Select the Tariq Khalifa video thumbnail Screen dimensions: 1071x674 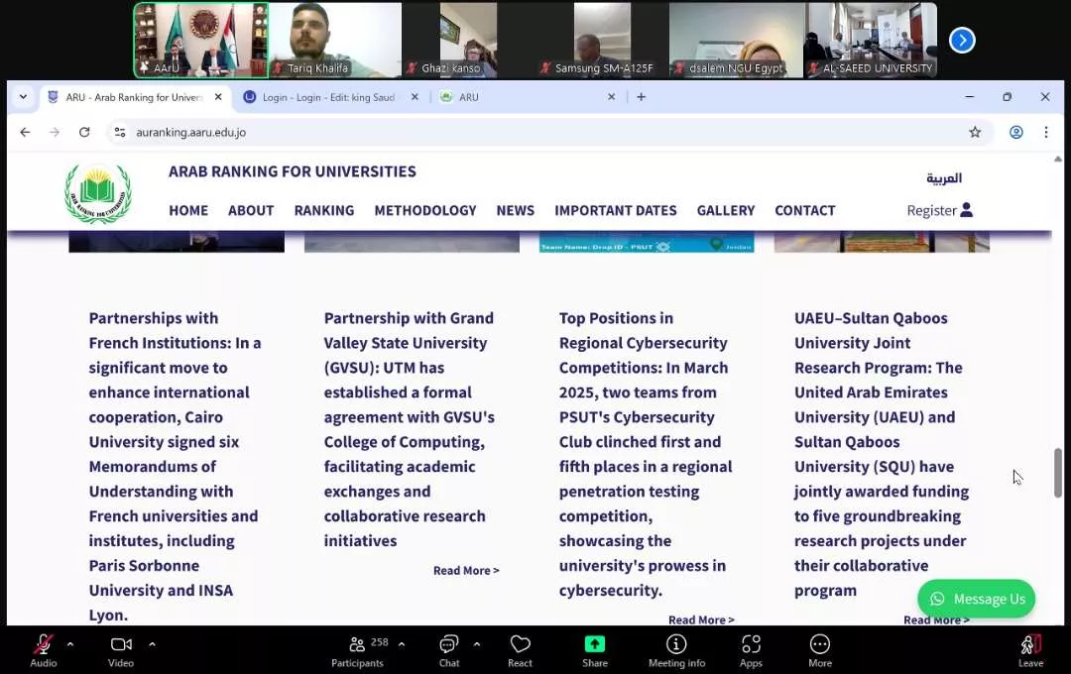coord(335,41)
